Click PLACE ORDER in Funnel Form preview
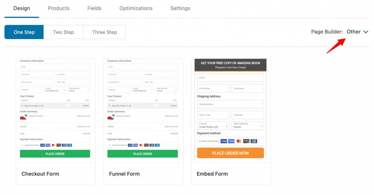Image resolution: width=374 pixels, height=195 pixels. [142, 154]
